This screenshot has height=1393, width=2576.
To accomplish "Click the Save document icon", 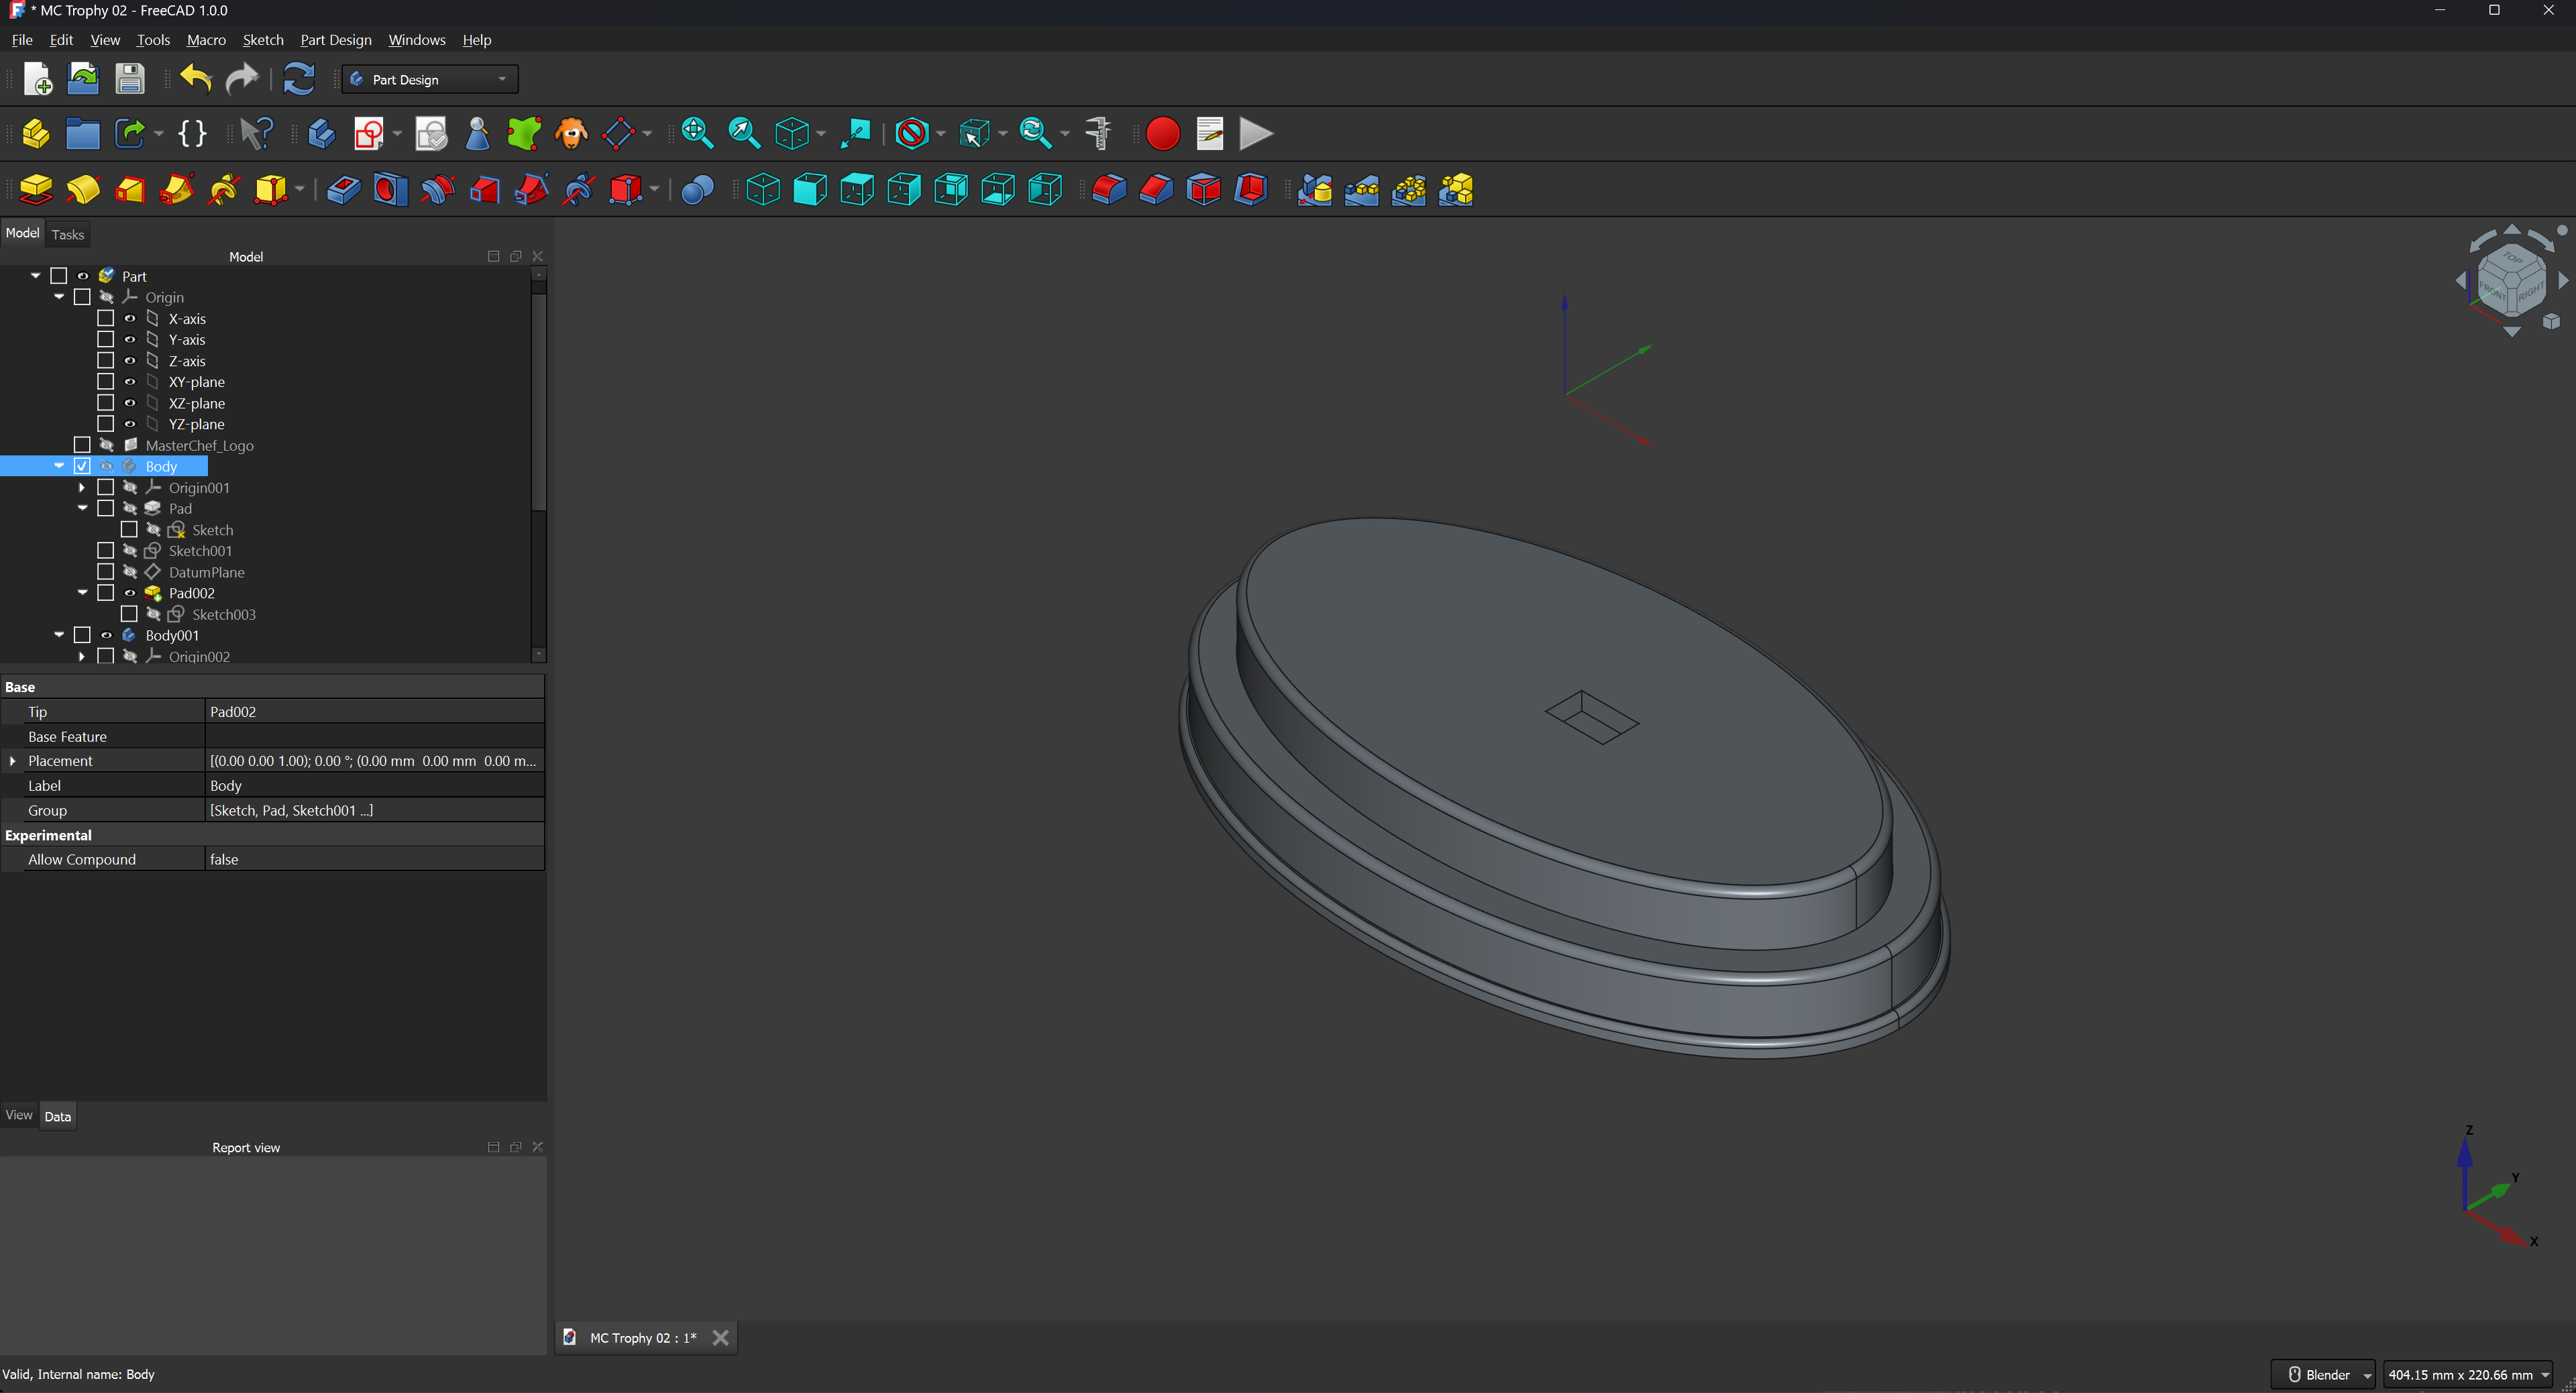I will click(130, 78).
